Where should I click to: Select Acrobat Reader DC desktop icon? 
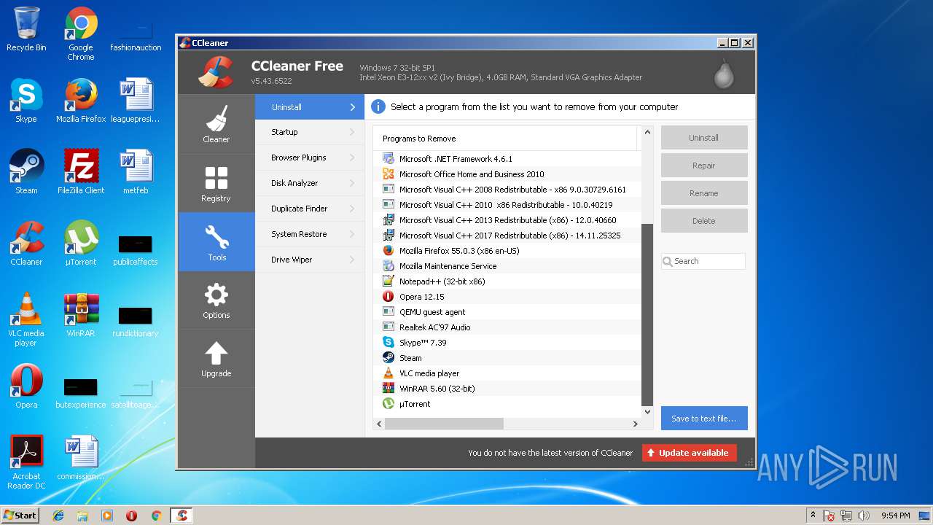(x=26, y=462)
